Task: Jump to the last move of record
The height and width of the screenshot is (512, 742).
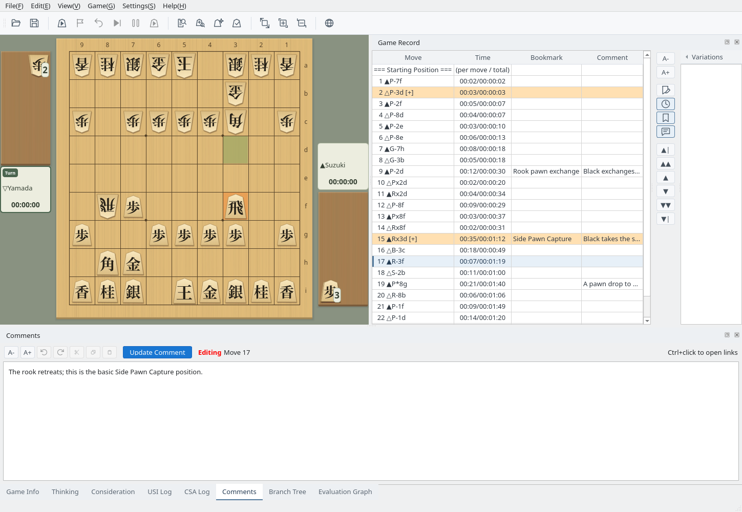Action: (666, 219)
